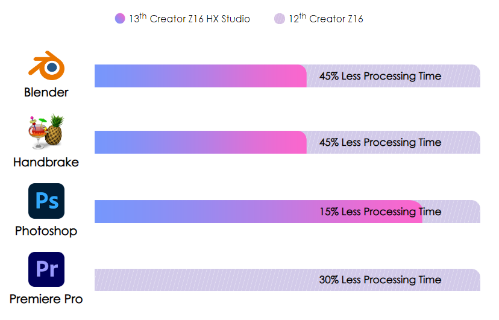Click the Blender gradient progress bar
Screen dimensions: 499x320
click(201, 76)
